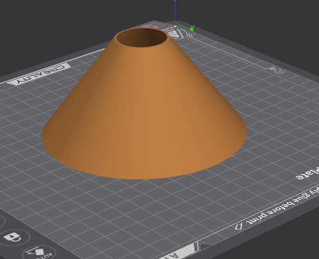Click the plate lock icon
The image size is (319, 259).
click(x=13, y=237)
